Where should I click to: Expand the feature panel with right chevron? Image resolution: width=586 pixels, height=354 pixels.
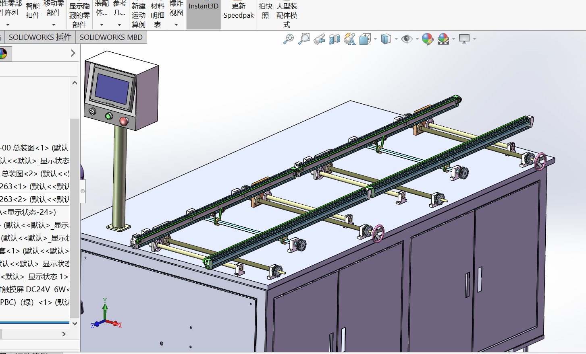(73, 53)
